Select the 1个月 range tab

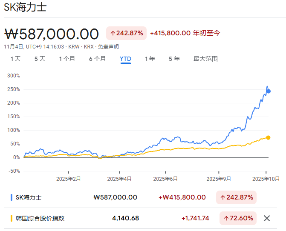pyautogui.click(x=67, y=59)
